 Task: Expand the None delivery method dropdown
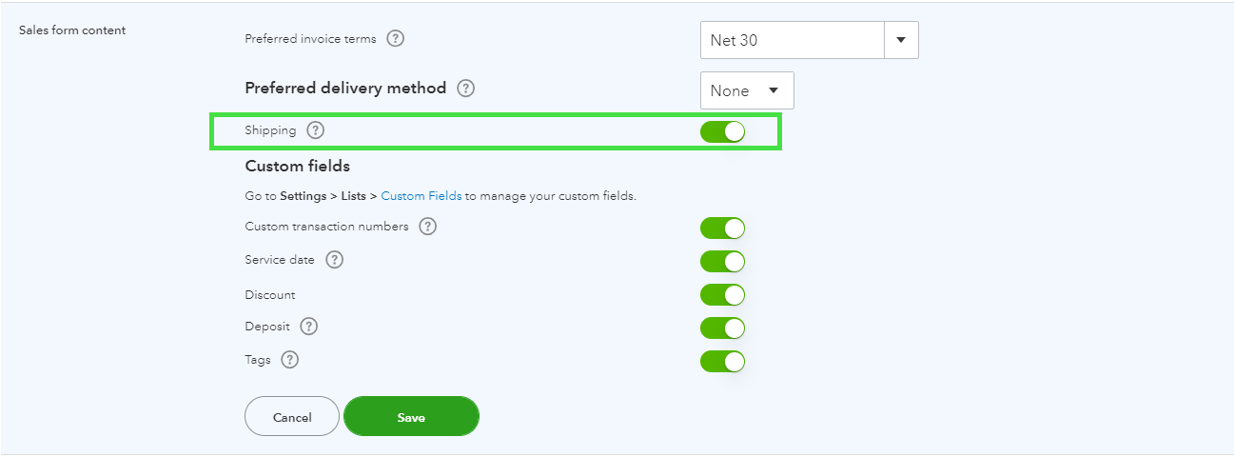[747, 90]
